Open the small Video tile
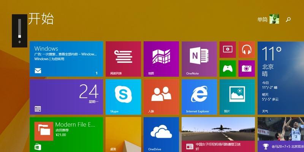 tap(228, 49)
